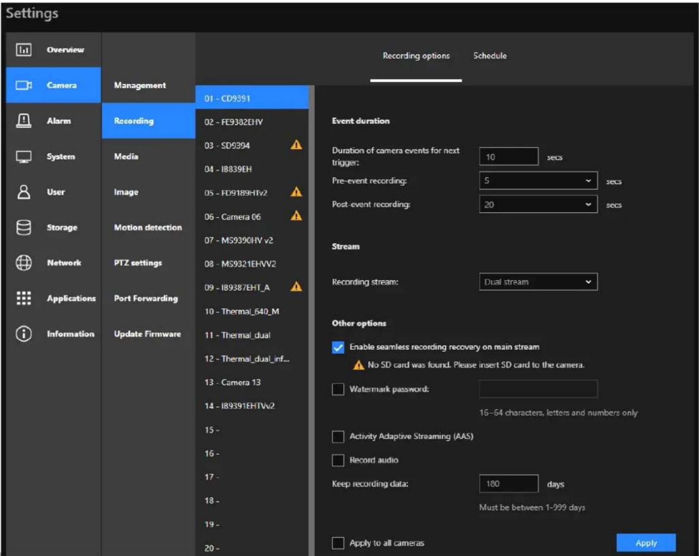Screen dimensions: 699x556
Task: Click the Keep recording data days field
Action: pos(509,484)
